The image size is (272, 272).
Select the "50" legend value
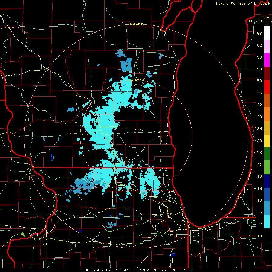point(260,81)
